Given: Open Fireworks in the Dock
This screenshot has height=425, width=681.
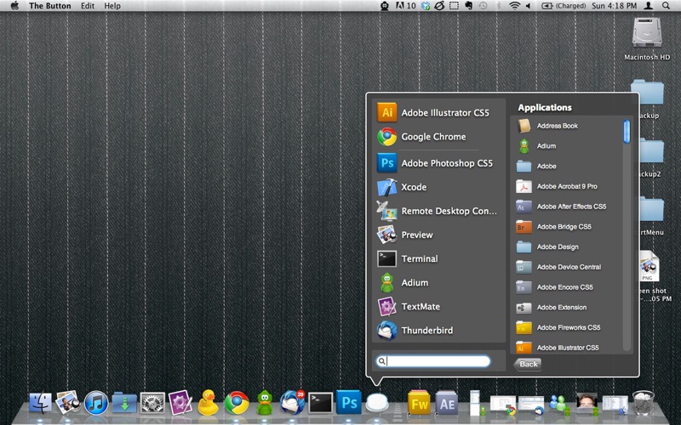Looking at the screenshot, I should pos(419,403).
